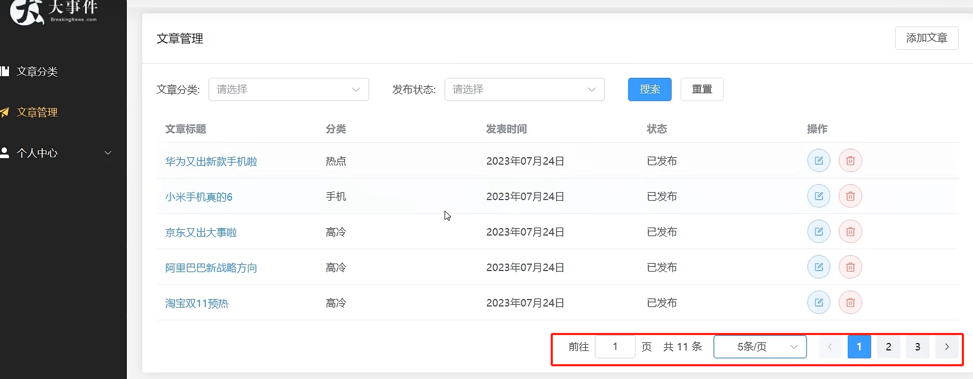The width and height of the screenshot is (973, 379).
Task: Edit the article 京东又出大事啦
Action: pyautogui.click(x=819, y=231)
